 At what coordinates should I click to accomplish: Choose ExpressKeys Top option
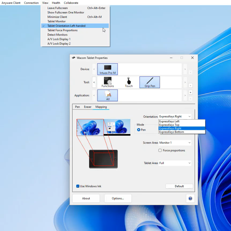(182, 125)
